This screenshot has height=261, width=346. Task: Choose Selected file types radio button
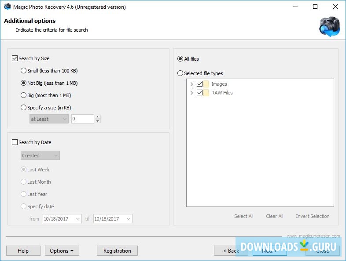coord(180,73)
